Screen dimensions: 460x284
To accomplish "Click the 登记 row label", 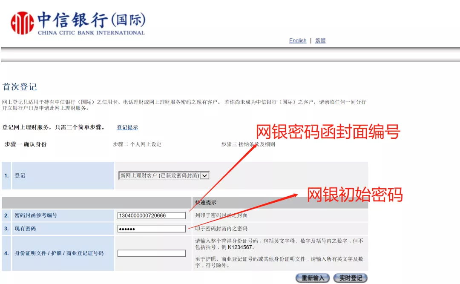I will click(20, 175).
